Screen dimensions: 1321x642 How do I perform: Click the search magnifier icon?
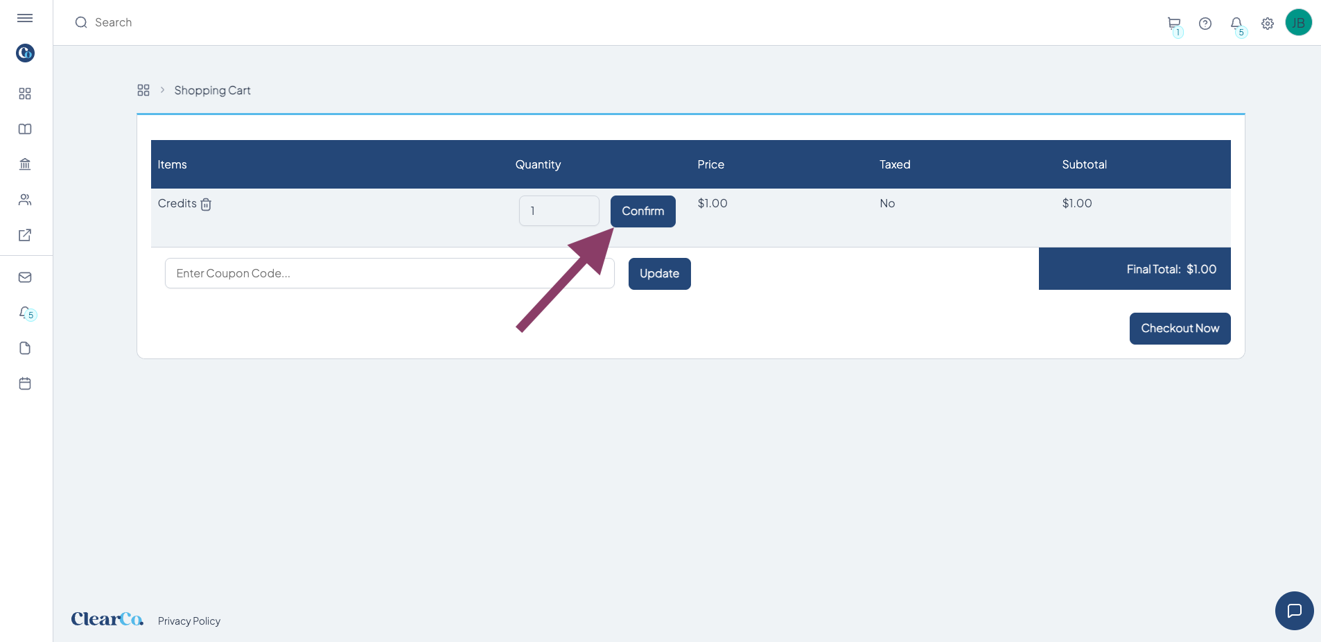coord(81,22)
